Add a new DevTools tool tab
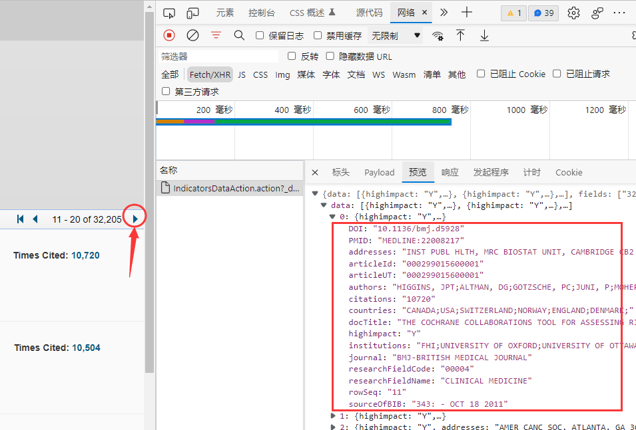 (x=467, y=13)
